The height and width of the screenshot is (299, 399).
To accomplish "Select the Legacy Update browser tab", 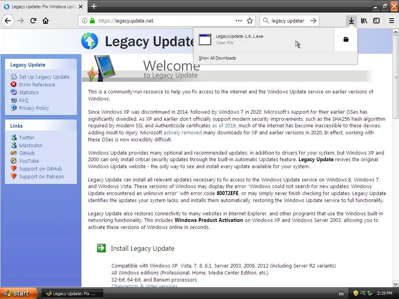I will (44, 7).
